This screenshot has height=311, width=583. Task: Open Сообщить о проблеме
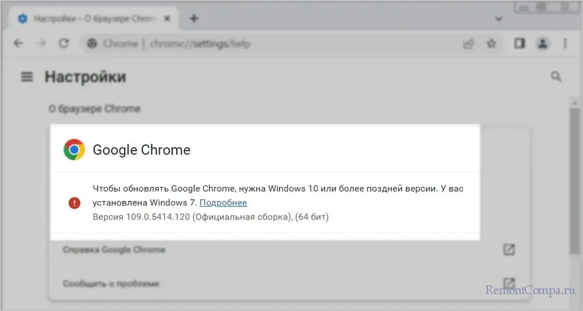click(x=290, y=284)
